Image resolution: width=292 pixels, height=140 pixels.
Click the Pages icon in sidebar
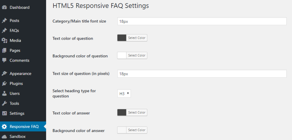(4, 50)
